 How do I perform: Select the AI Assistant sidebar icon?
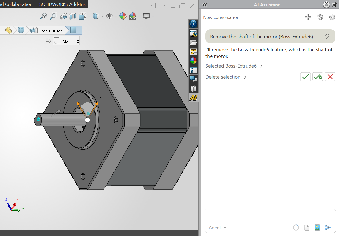pos(193,98)
